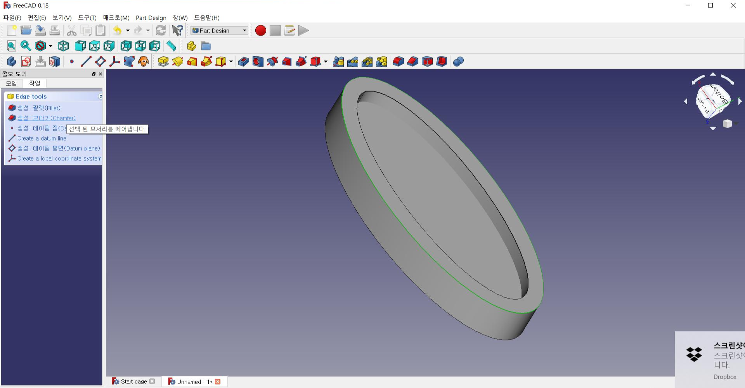Open the 파일(F) menu

12,17
